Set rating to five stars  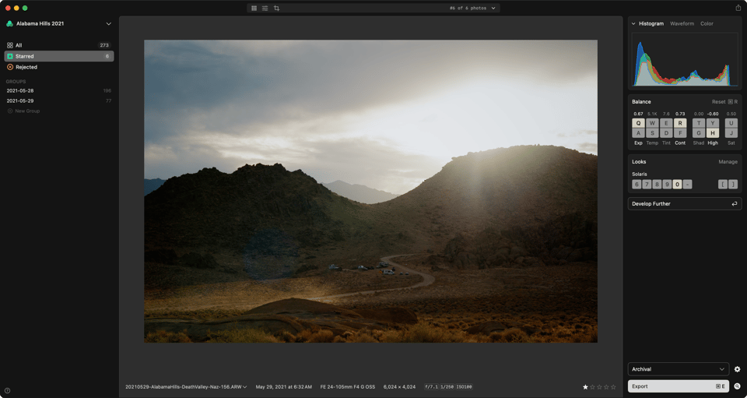613,387
